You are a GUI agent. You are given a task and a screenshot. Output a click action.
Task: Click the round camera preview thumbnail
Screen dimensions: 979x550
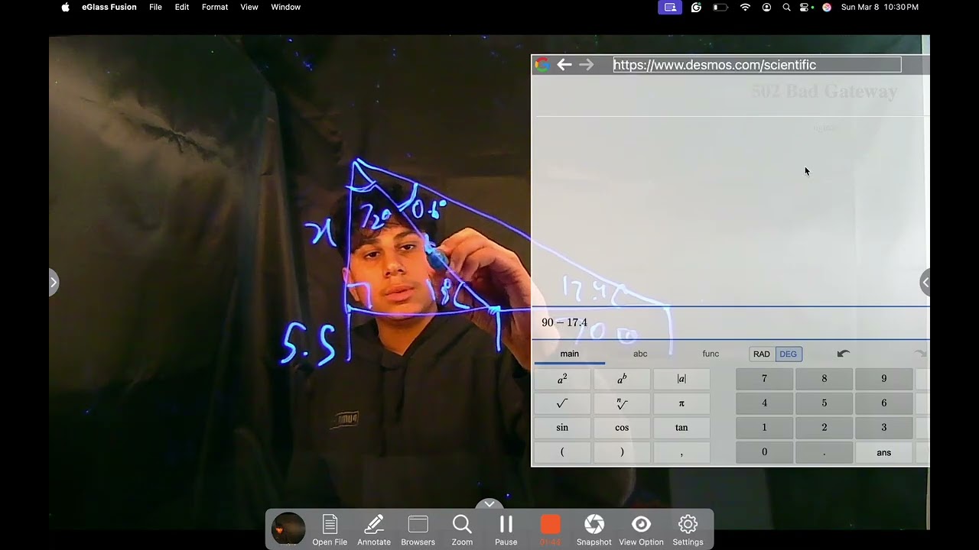pyautogui.click(x=288, y=529)
